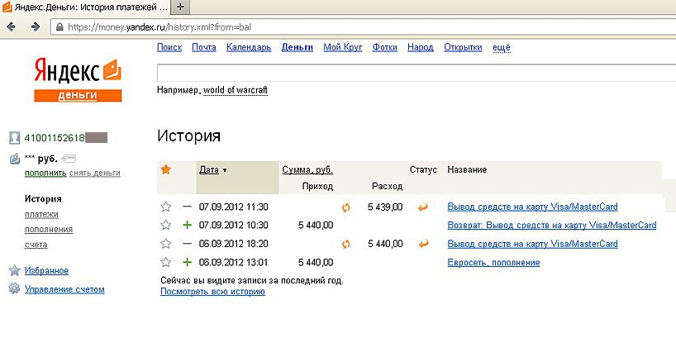The image size is (676, 338).
Task: Click the repeat icon on 5 439,00 row
Action: point(345,207)
